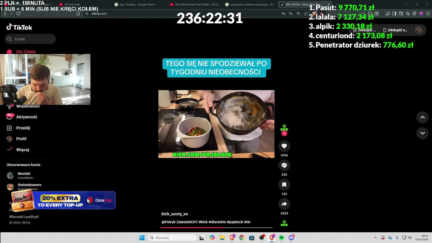Open the Prześlij upload page
432x243 pixels.
pyautogui.click(x=18, y=128)
